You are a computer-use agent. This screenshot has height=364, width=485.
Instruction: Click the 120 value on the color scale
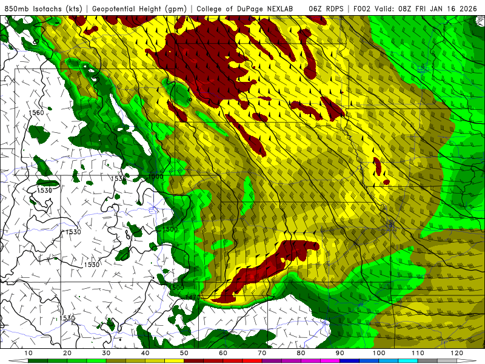coord(457,353)
